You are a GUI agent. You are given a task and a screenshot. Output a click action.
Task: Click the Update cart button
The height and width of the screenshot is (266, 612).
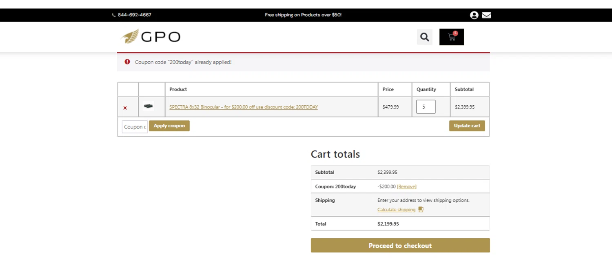coord(467,126)
